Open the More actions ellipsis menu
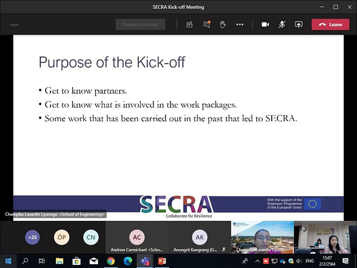357x268 pixels. click(240, 25)
